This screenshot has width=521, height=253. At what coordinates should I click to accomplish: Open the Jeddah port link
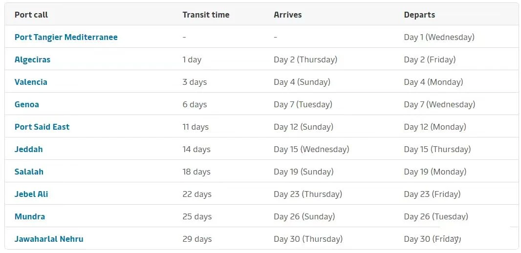[x=28, y=149]
